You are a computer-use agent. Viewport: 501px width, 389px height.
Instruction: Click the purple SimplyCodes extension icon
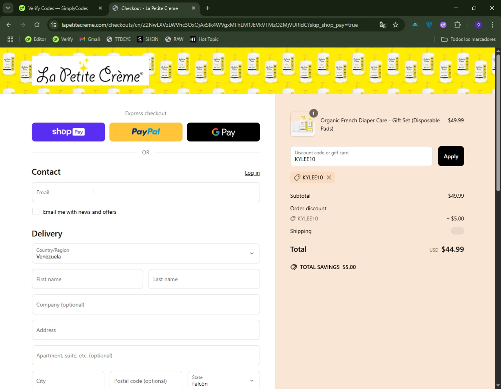pyautogui.click(x=443, y=25)
